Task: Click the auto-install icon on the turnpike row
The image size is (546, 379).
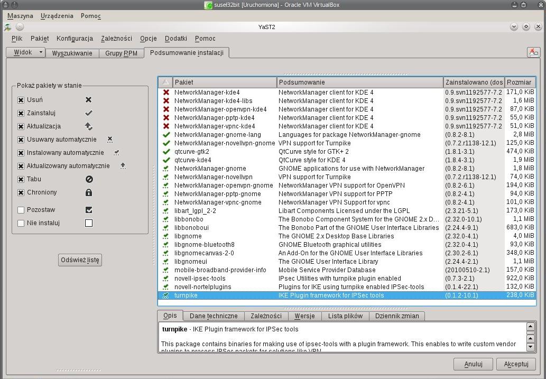Action: pos(165,295)
